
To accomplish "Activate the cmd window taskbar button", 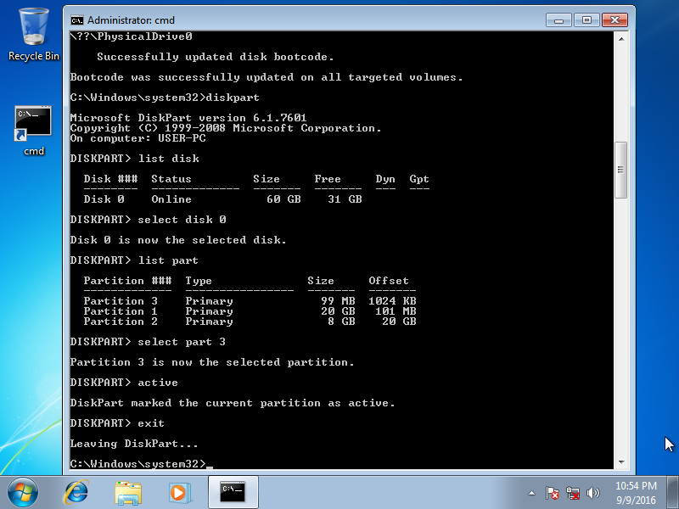I will (233, 492).
